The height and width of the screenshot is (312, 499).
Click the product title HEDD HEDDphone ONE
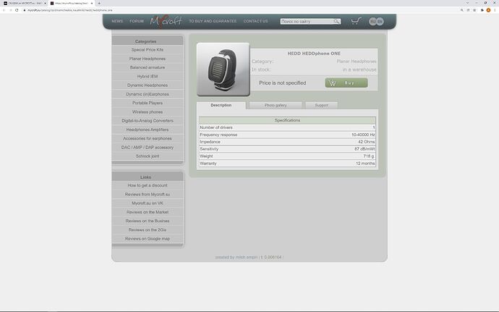(314, 54)
